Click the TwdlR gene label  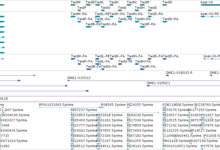pyautogui.click(x=145, y=2)
